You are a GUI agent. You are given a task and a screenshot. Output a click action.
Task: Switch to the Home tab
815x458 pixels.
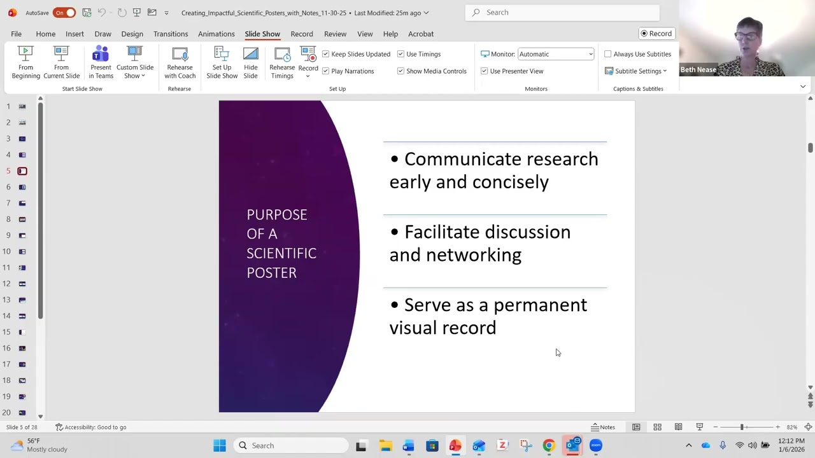coord(45,34)
